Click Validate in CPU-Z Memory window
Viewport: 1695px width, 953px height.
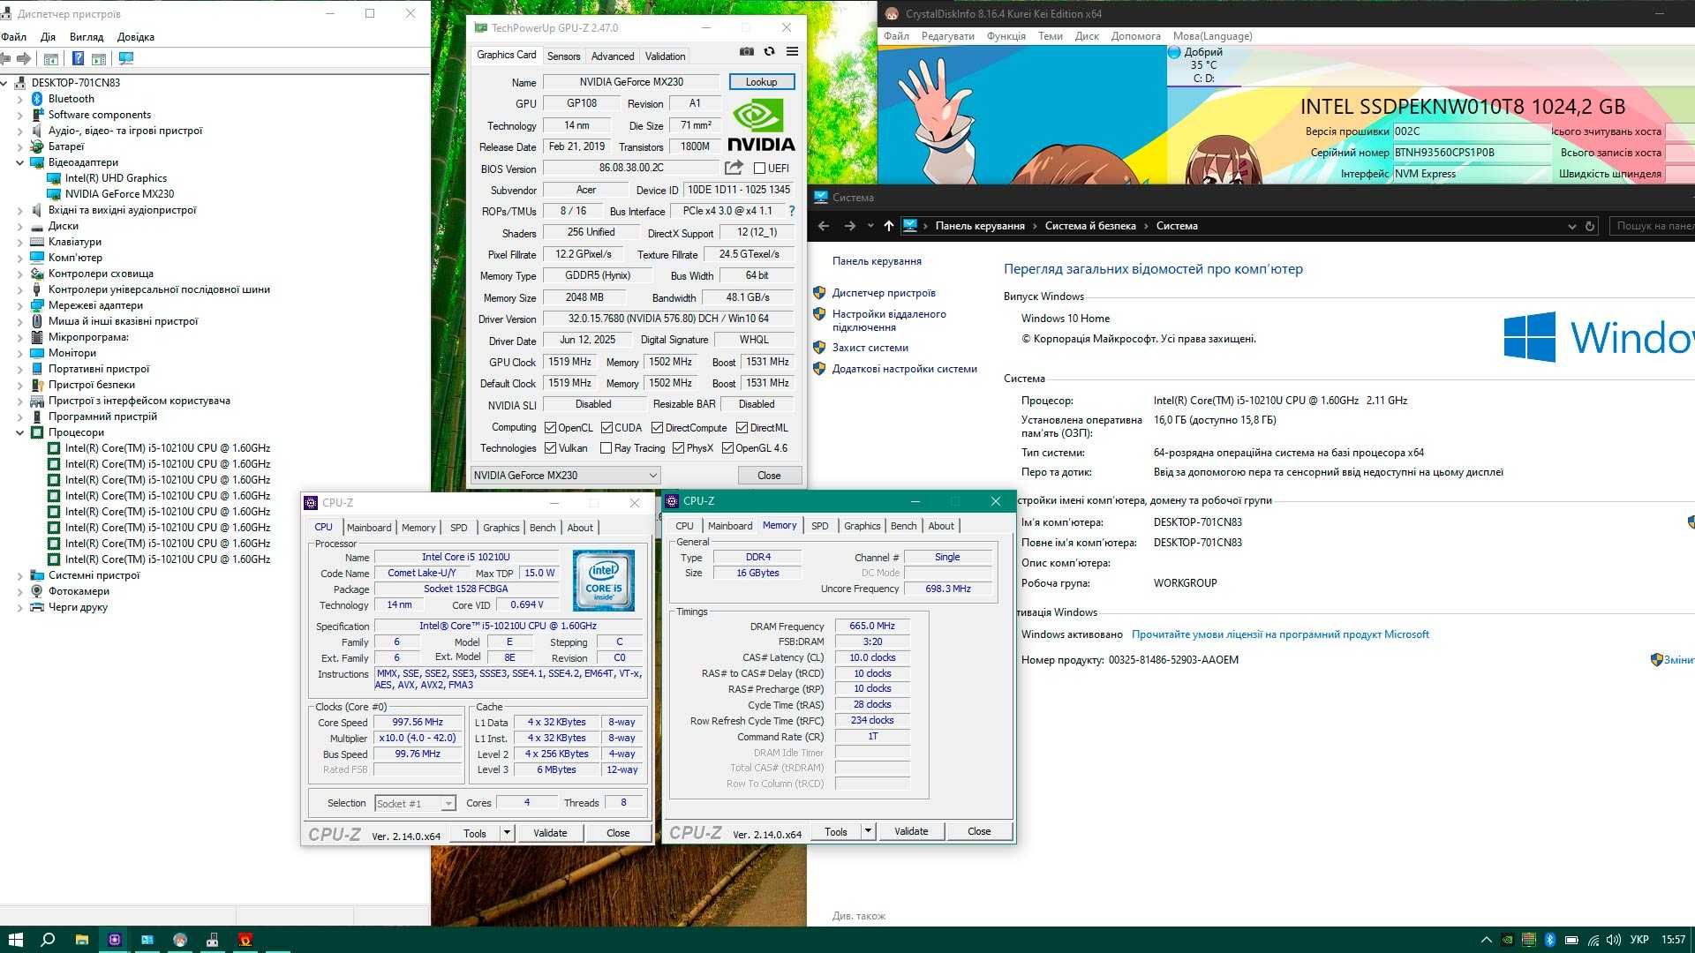(x=911, y=830)
